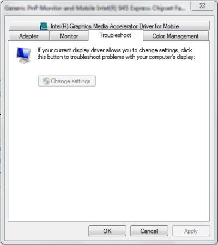Close the dialog with the X button
218x245 pixels.
point(202,6)
